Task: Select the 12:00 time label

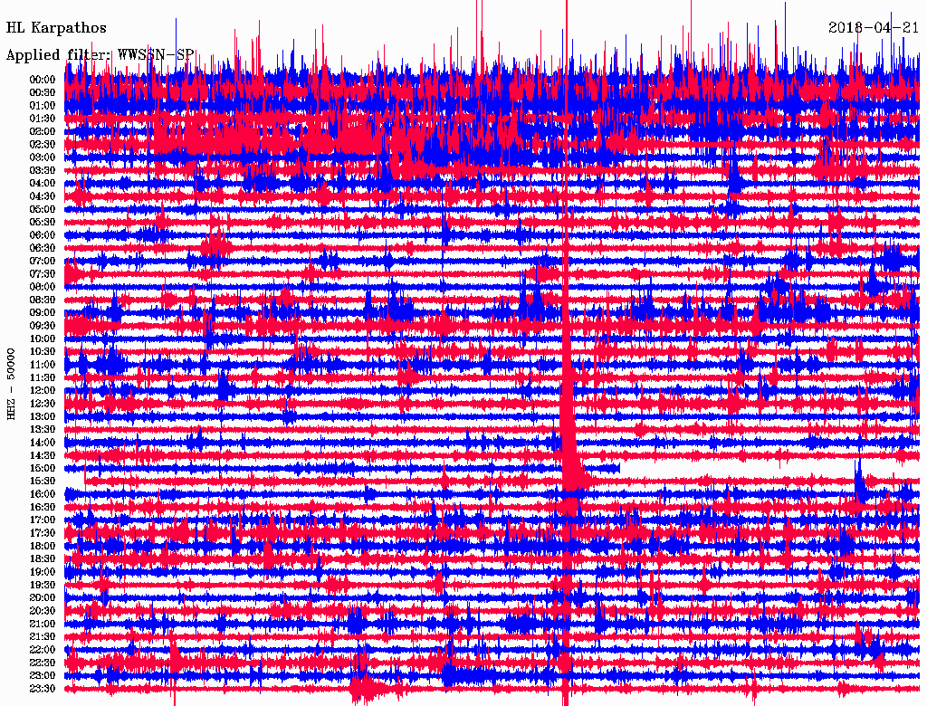Action: (x=42, y=391)
